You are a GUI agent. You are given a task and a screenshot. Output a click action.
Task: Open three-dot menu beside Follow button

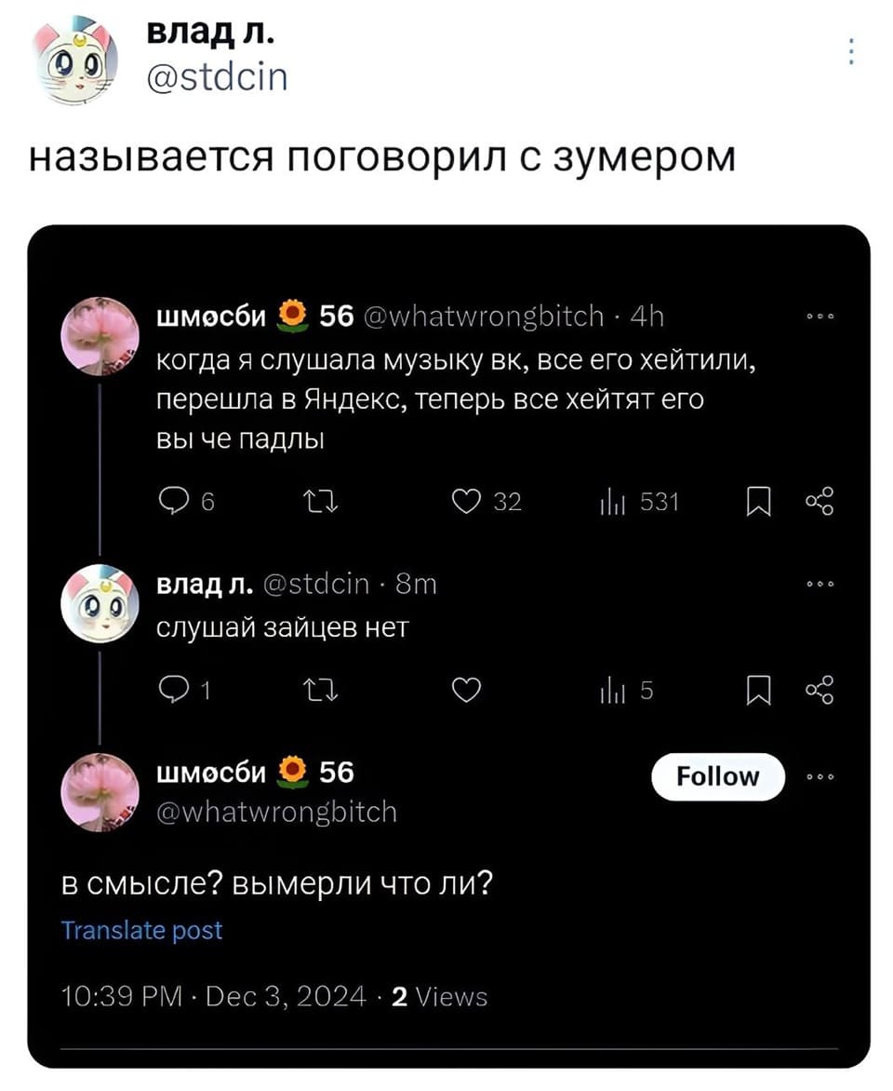coord(821,776)
